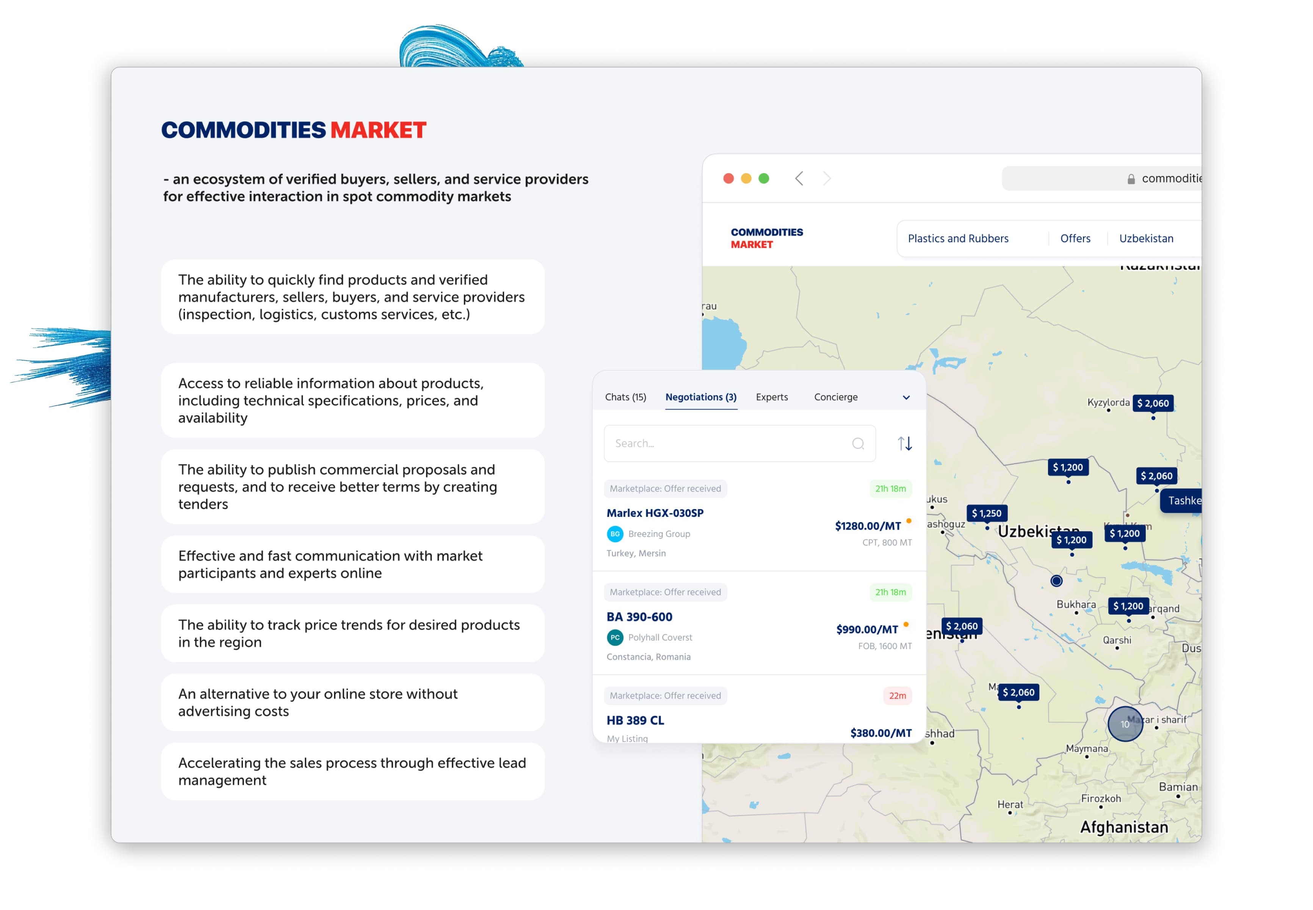Image resolution: width=1313 pixels, height=910 pixels.
Task: Click the Constancia, Romania location text
Action: pos(649,657)
